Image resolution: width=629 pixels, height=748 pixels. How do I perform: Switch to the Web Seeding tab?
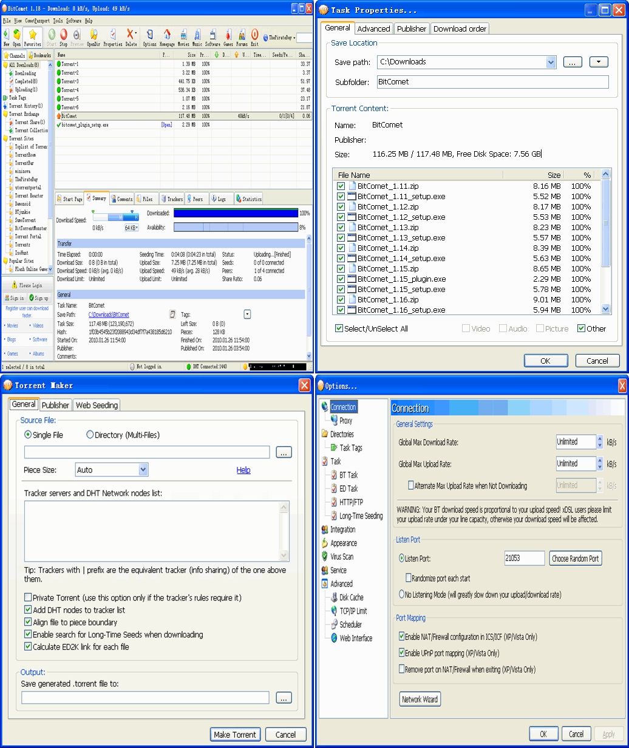click(97, 405)
